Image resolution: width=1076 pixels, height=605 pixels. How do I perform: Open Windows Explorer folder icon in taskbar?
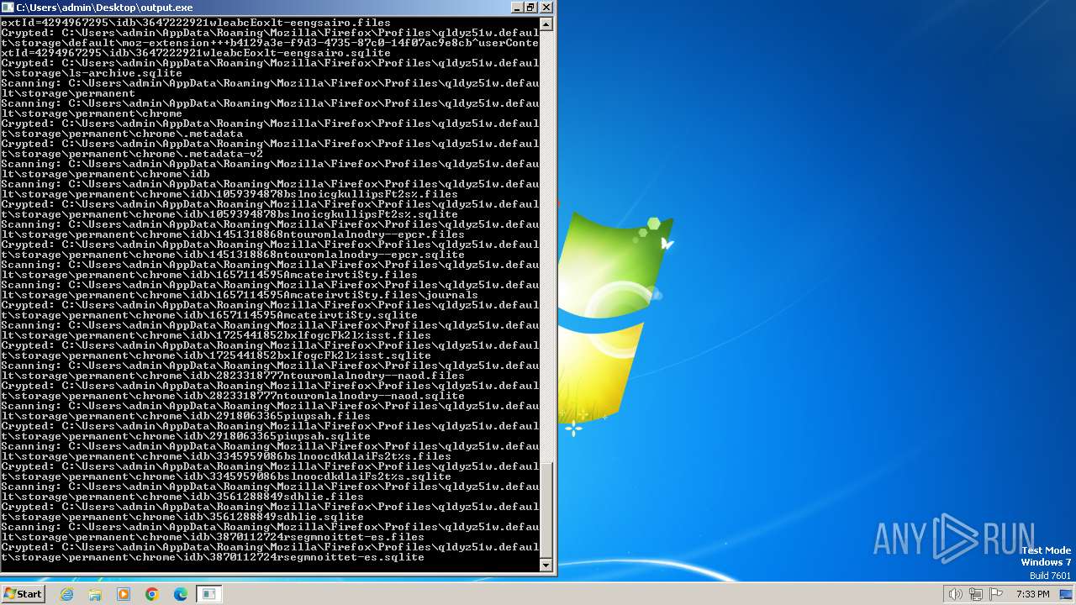click(95, 594)
